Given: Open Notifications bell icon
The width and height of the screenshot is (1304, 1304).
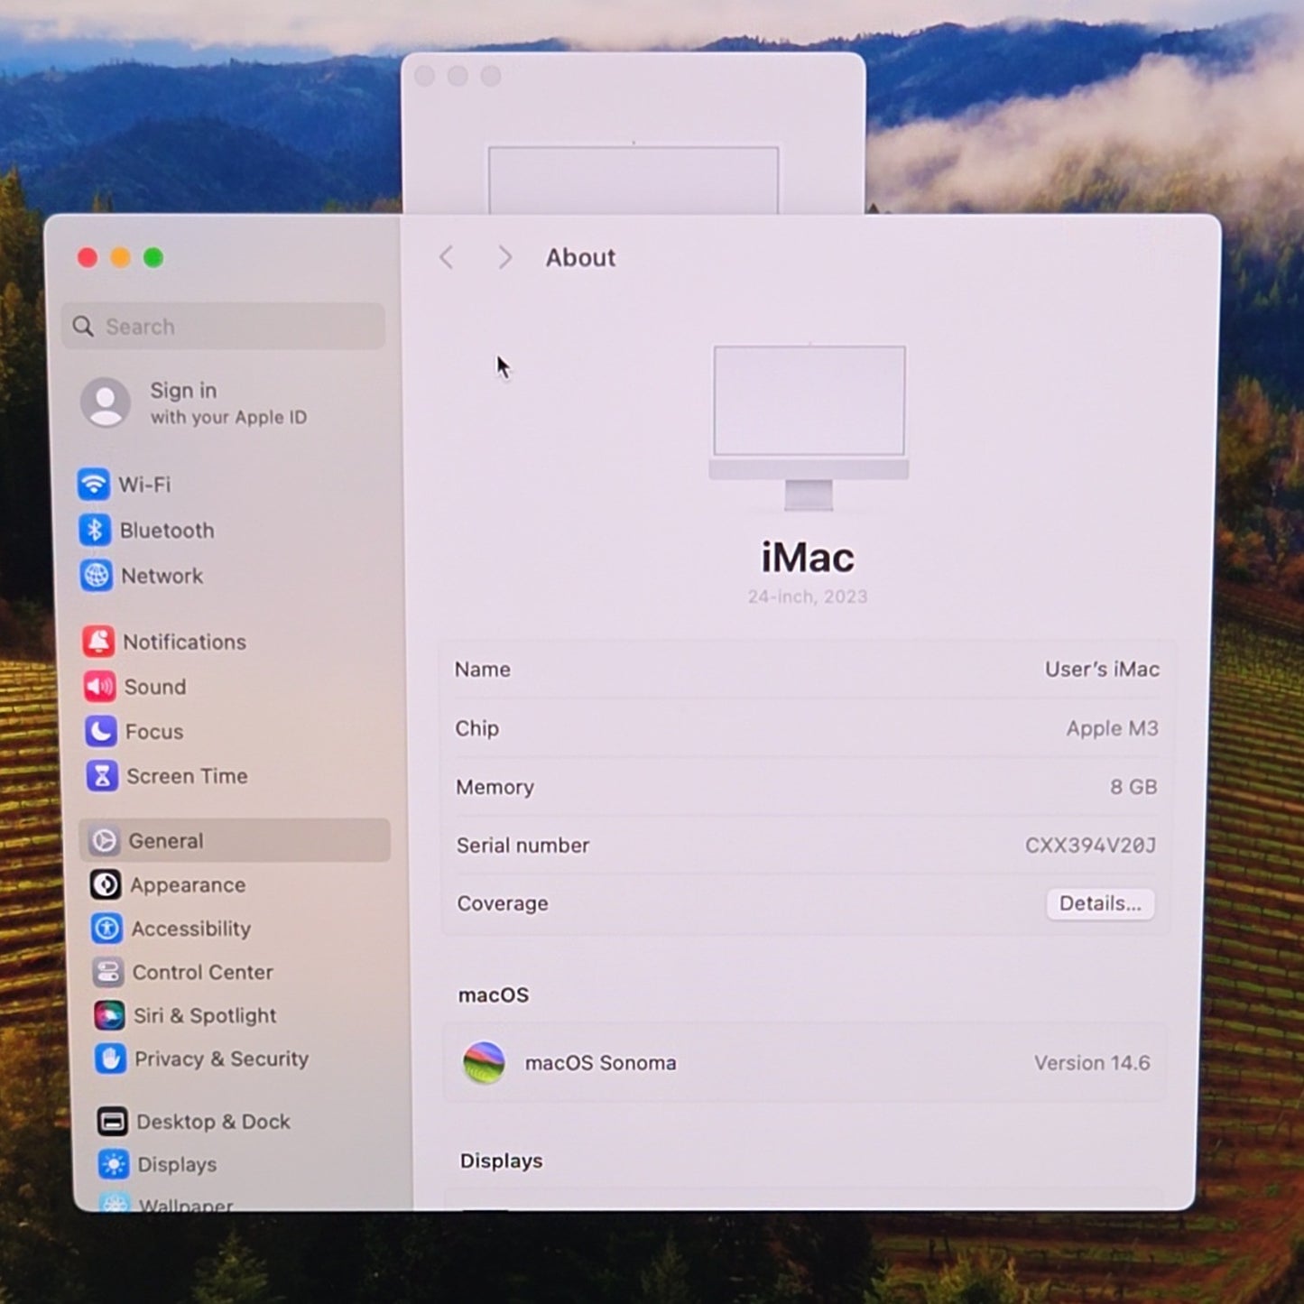Looking at the screenshot, I should point(98,642).
